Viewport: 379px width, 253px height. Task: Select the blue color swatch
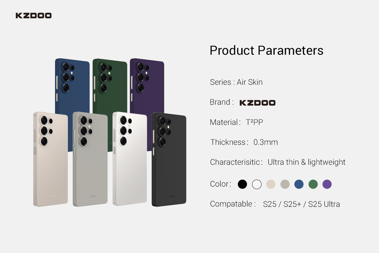pos(299,184)
